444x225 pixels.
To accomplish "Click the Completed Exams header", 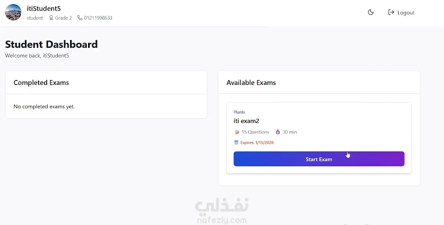I will tap(41, 82).
